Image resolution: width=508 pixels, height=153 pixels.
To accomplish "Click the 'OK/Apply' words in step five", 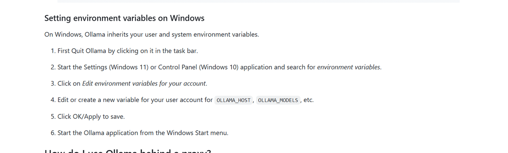I will [x=88, y=116].
